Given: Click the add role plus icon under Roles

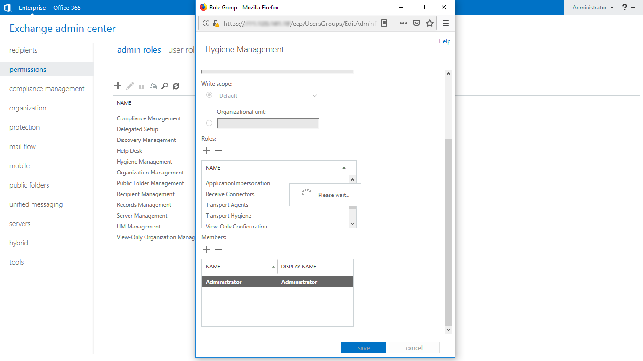Looking at the screenshot, I should pyautogui.click(x=206, y=151).
